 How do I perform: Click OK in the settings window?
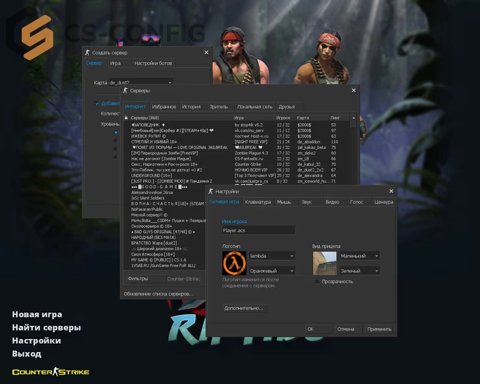click(x=318, y=329)
